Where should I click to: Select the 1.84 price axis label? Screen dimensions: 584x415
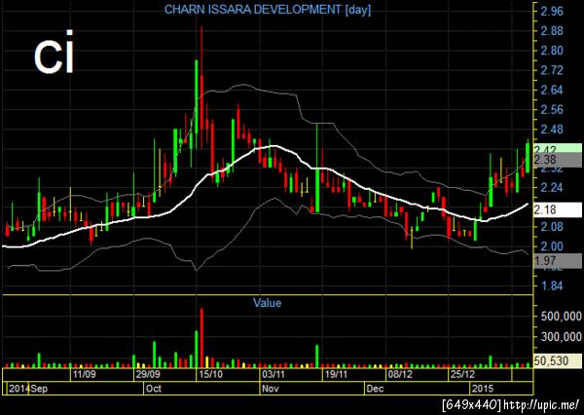point(552,286)
